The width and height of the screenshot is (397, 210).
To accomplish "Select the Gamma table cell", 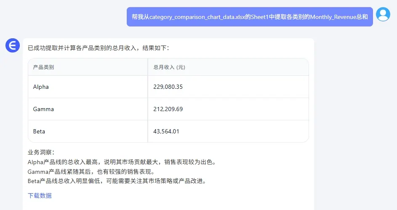I will pyautogui.click(x=88, y=109).
